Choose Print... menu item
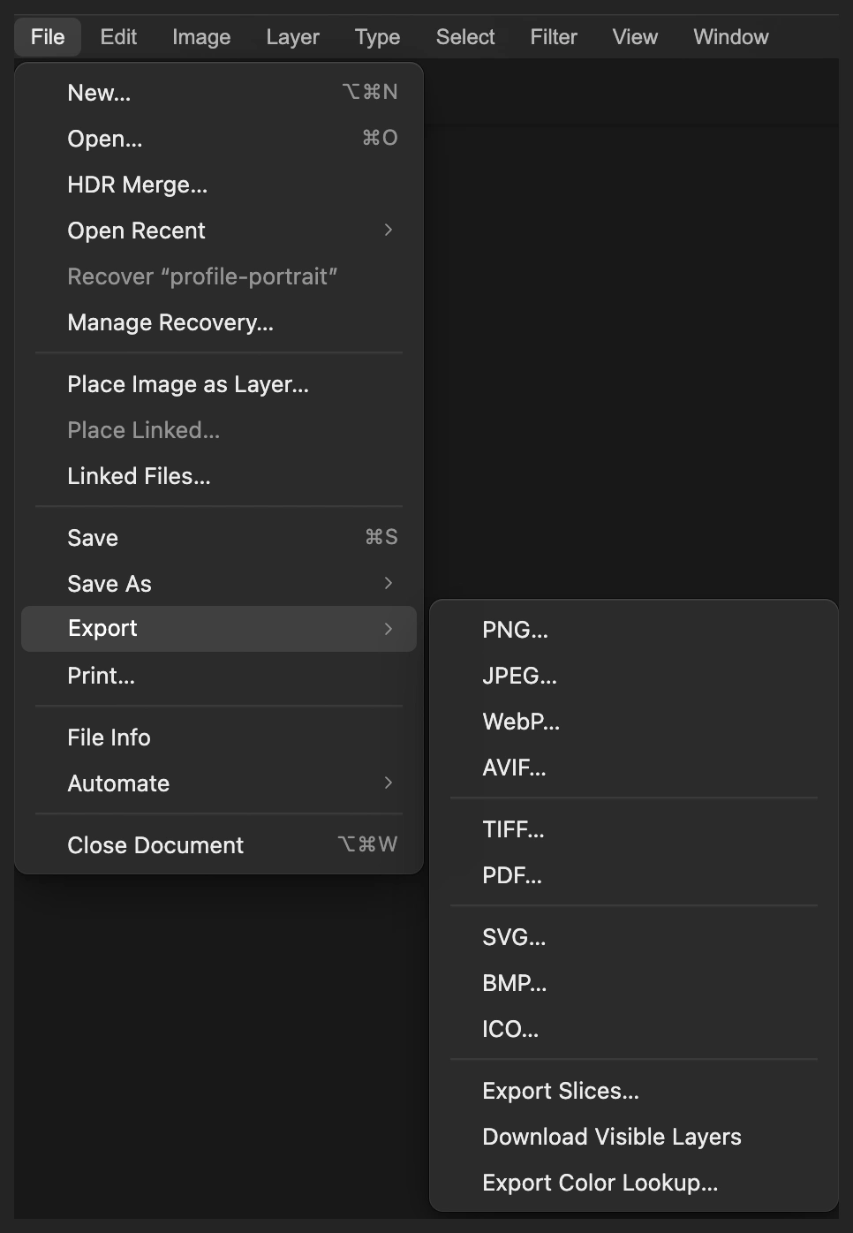Screen dimensions: 853x1233 (x=219, y=676)
